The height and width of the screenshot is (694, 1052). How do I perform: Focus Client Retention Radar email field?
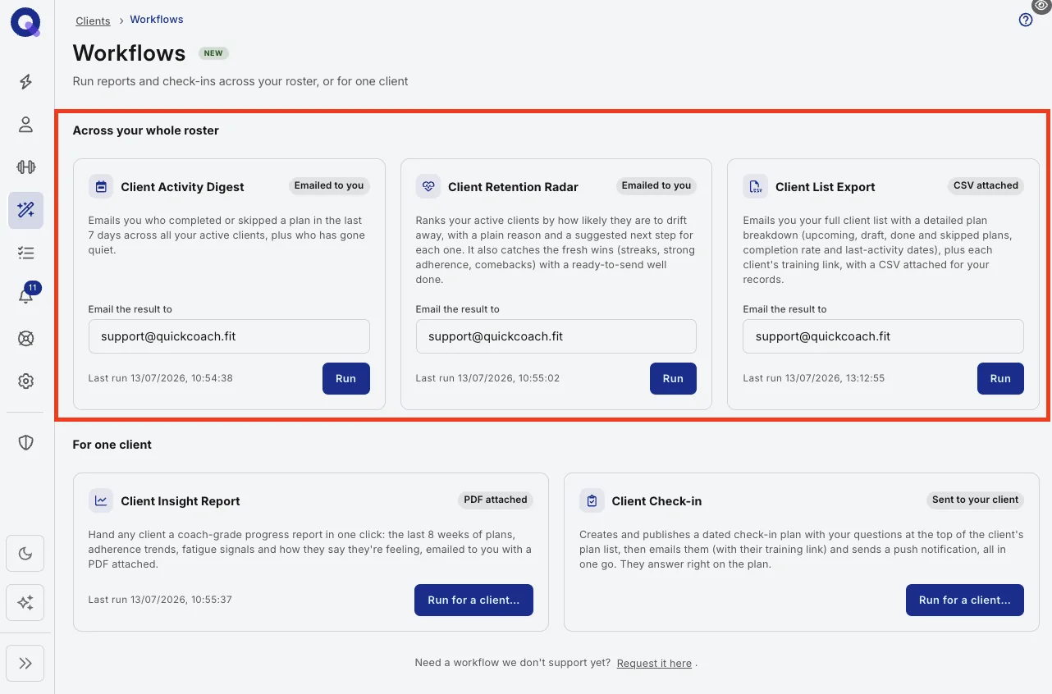coord(556,336)
